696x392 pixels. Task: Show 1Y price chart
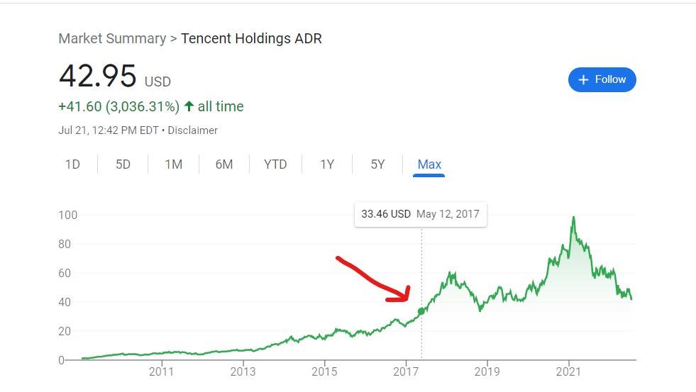point(327,164)
